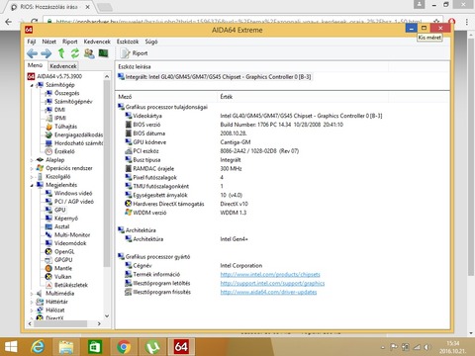Click the Asztal desktop icon
This screenshot has height=356, width=475.
[x=48, y=226]
